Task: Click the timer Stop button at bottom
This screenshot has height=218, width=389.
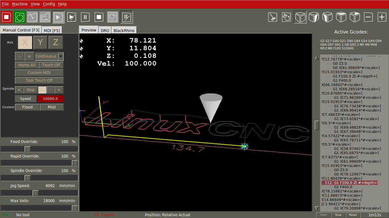Action: coord(338,215)
